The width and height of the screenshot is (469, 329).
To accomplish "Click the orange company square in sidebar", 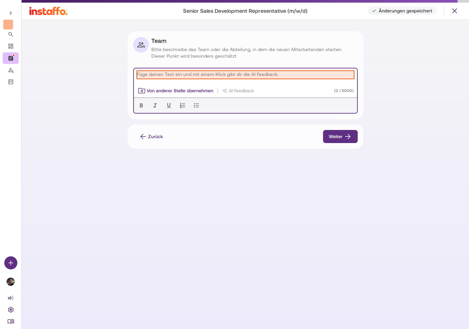I will (x=8, y=25).
